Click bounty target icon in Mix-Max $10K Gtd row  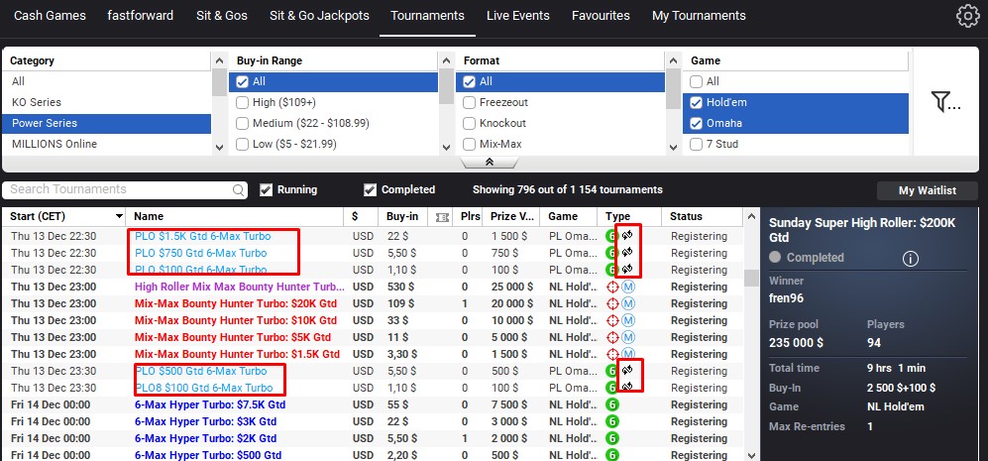point(612,320)
